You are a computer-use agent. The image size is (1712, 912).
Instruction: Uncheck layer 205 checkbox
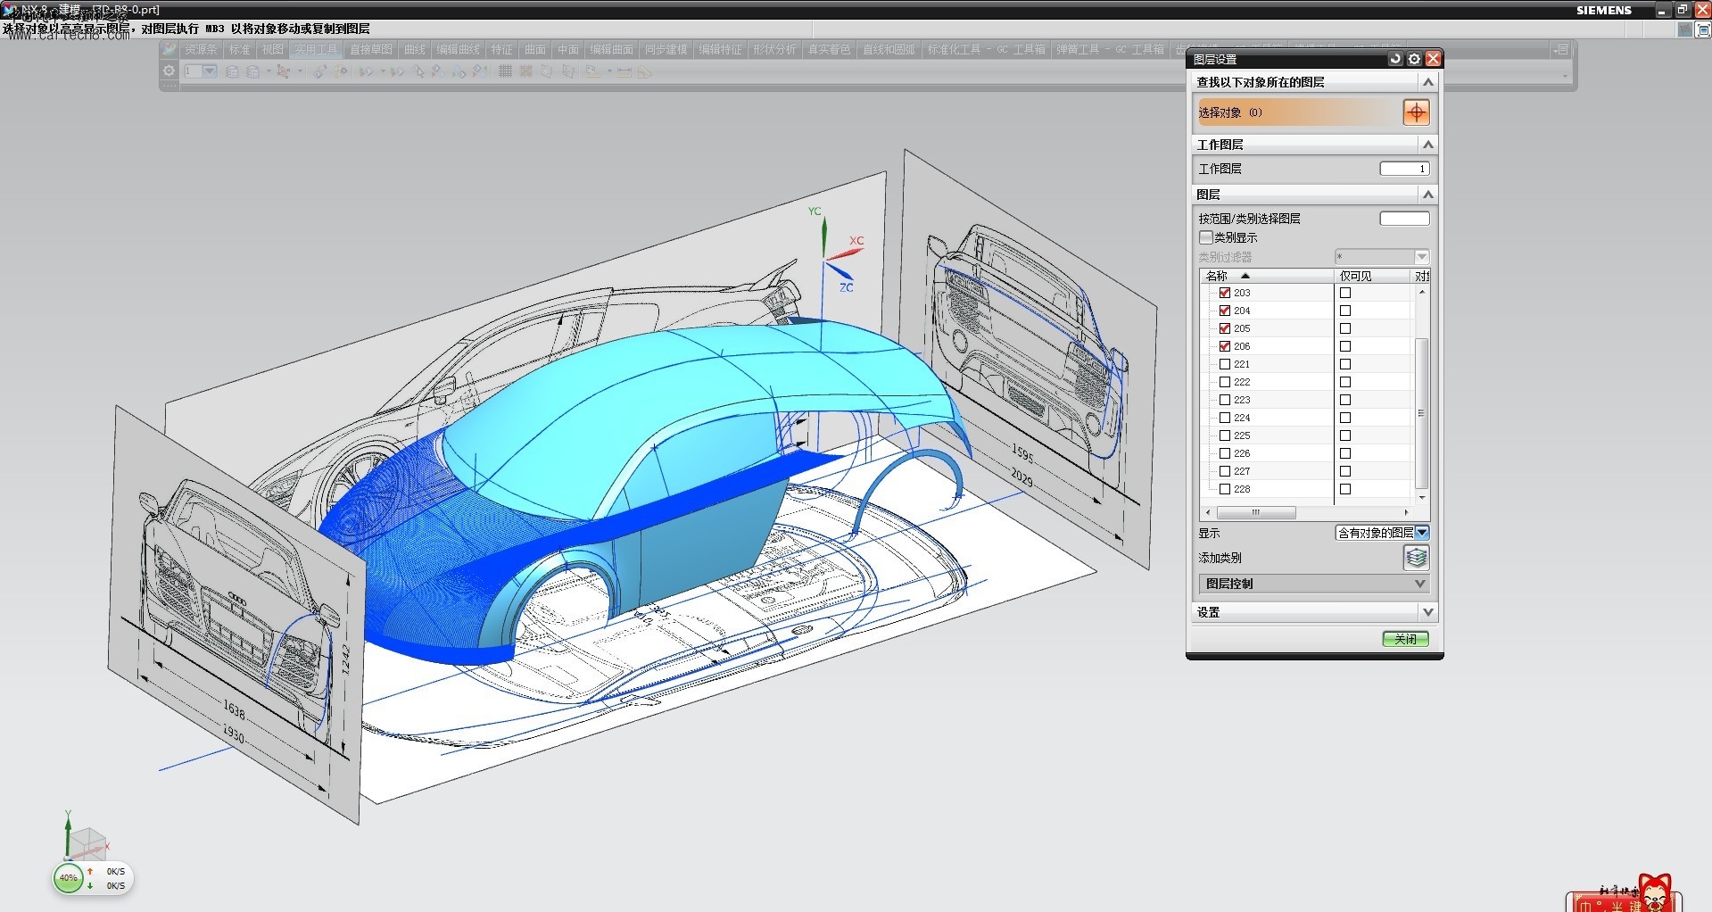(1225, 328)
